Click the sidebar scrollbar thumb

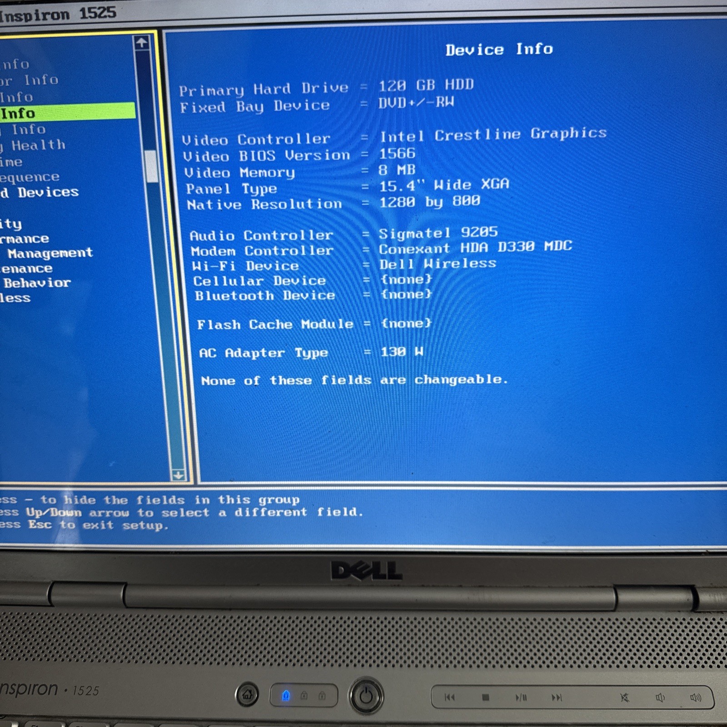(x=151, y=166)
